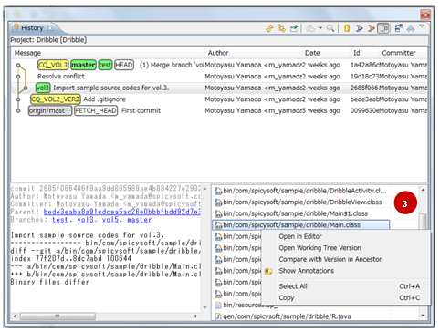
Task: Click the green test branch label
Action: [x=105, y=65]
